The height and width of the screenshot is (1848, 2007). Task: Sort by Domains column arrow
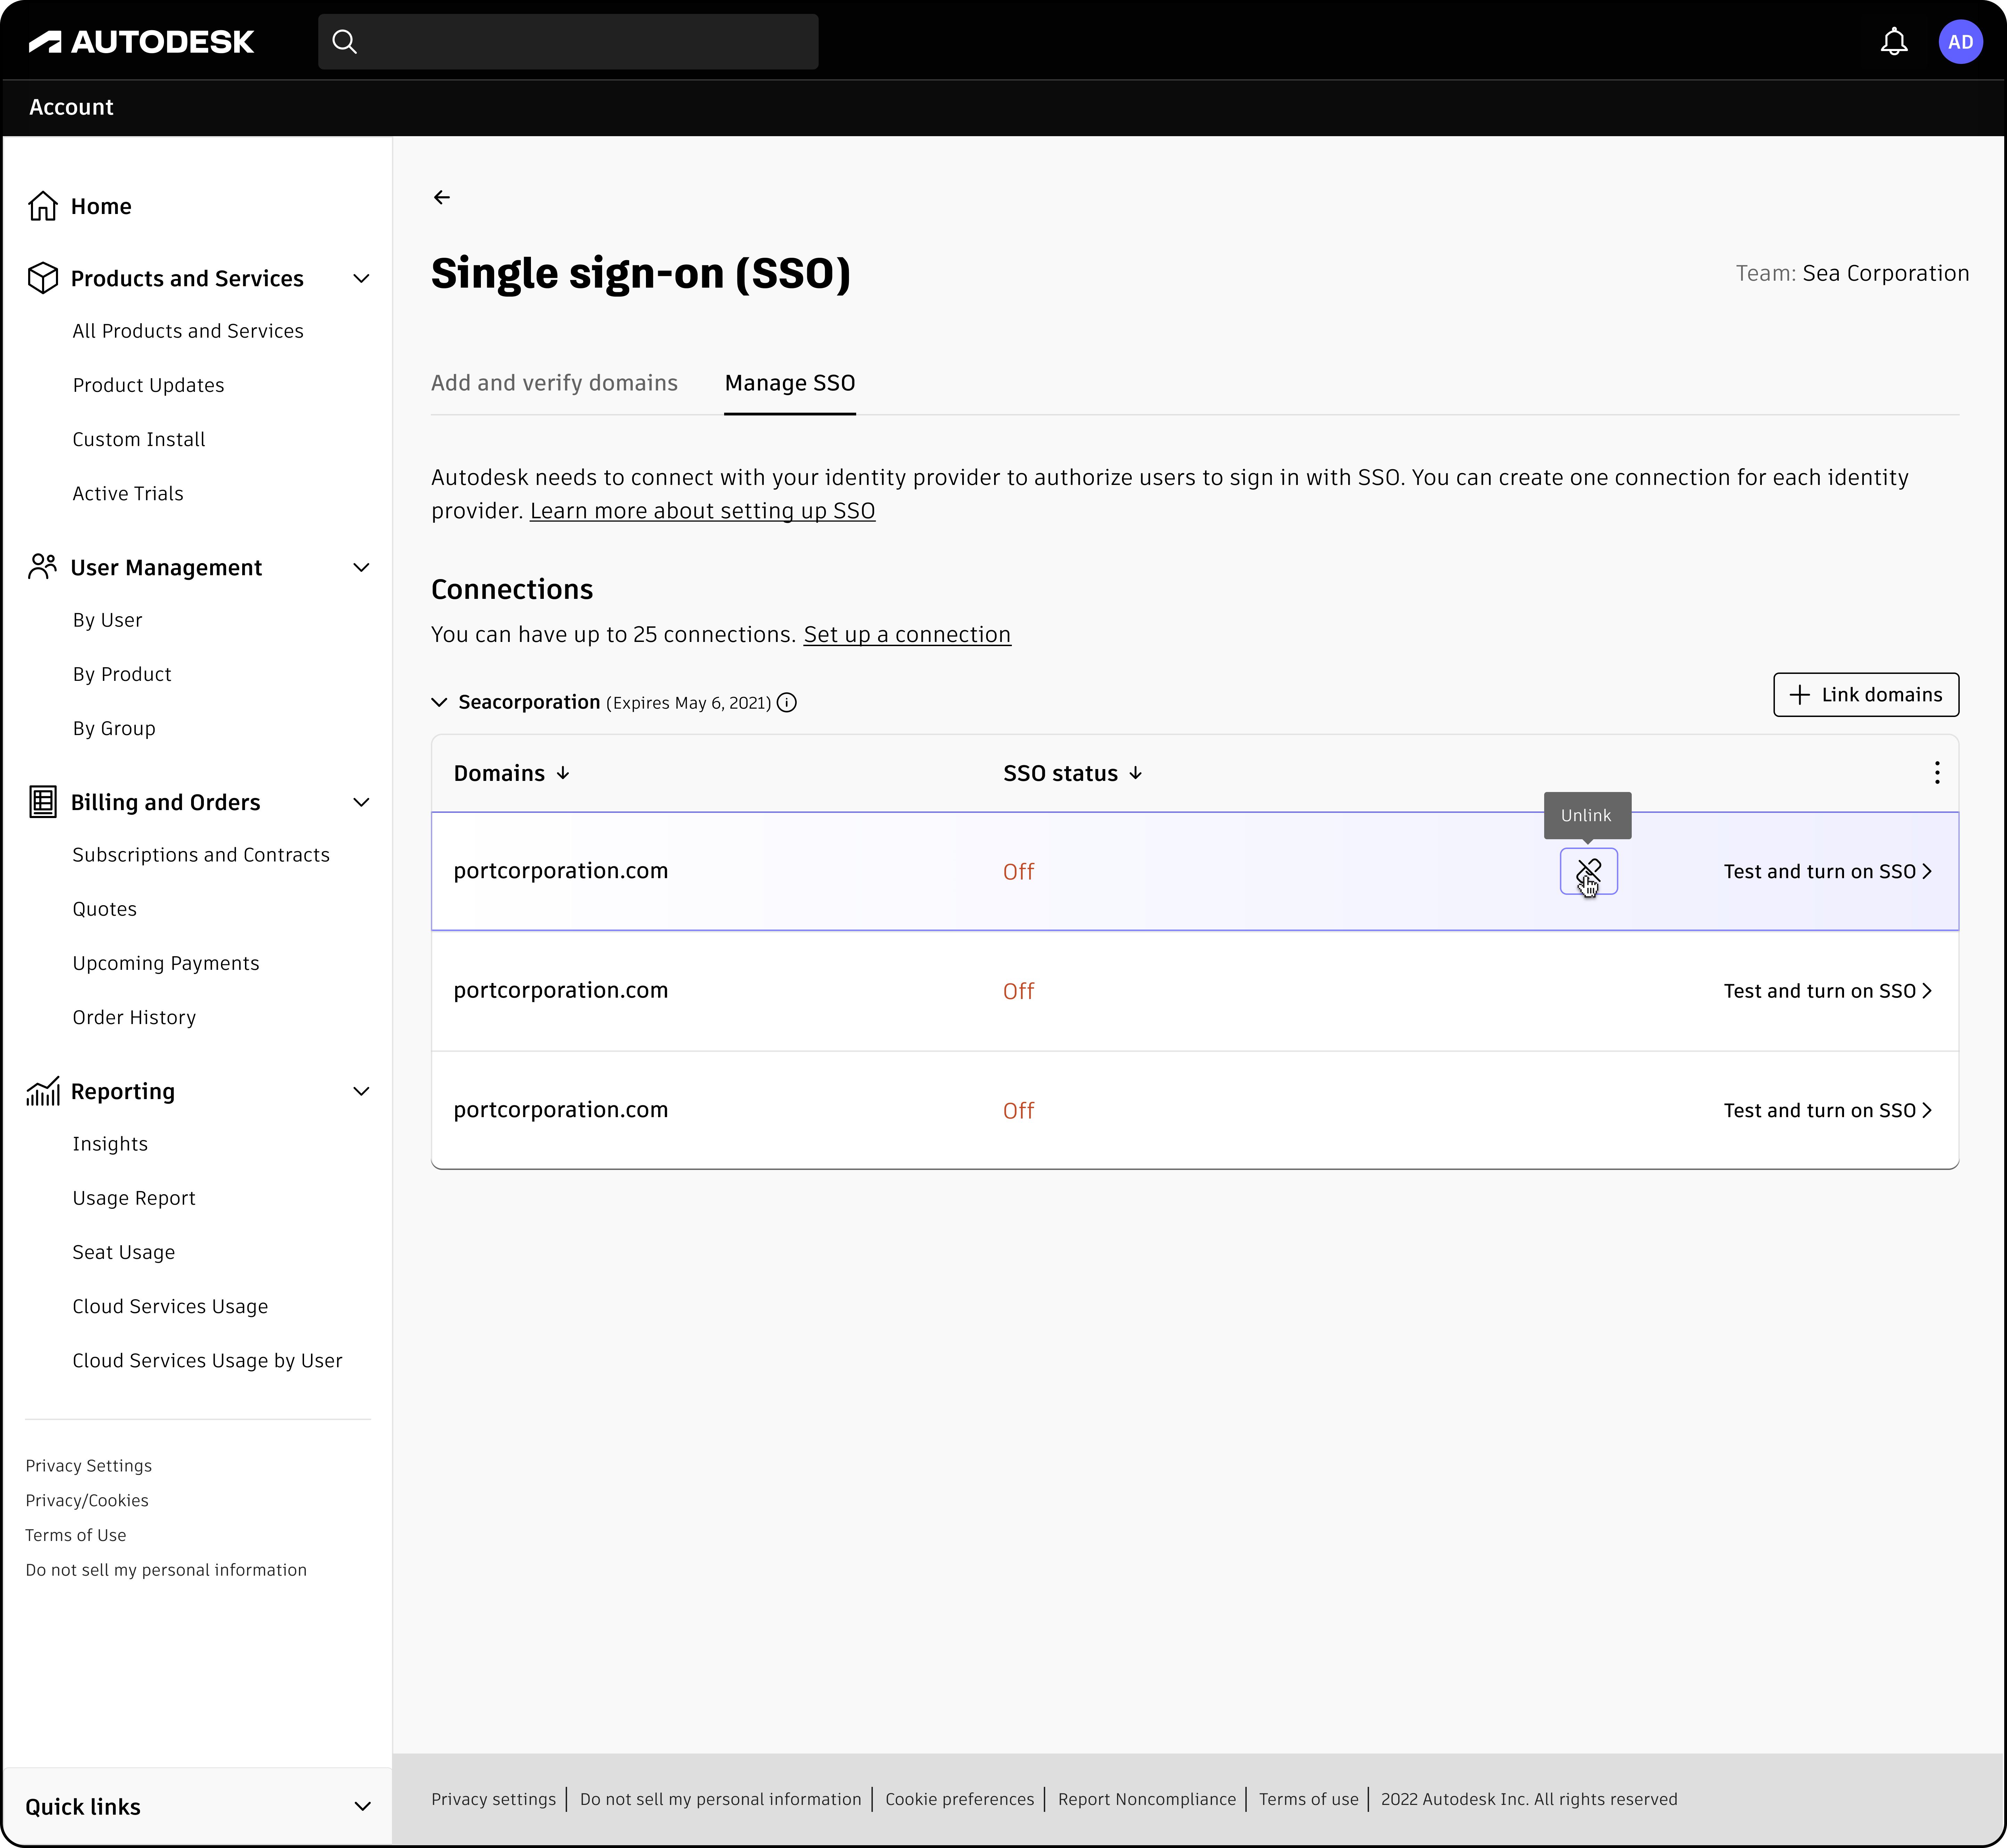click(563, 773)
